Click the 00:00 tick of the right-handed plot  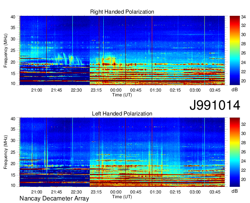(x=116, y=90)
